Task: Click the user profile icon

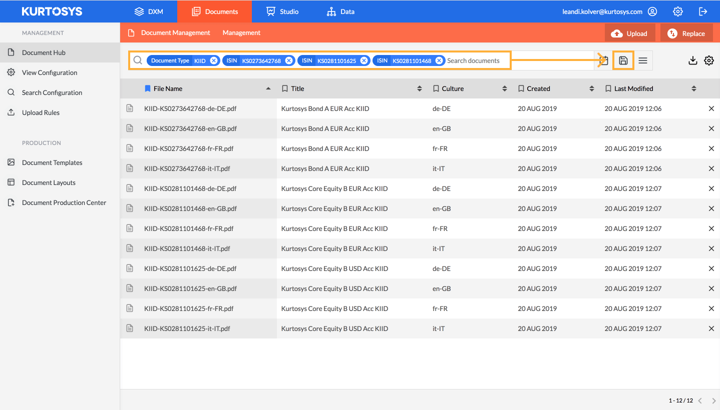Action: tap(652, 11)
